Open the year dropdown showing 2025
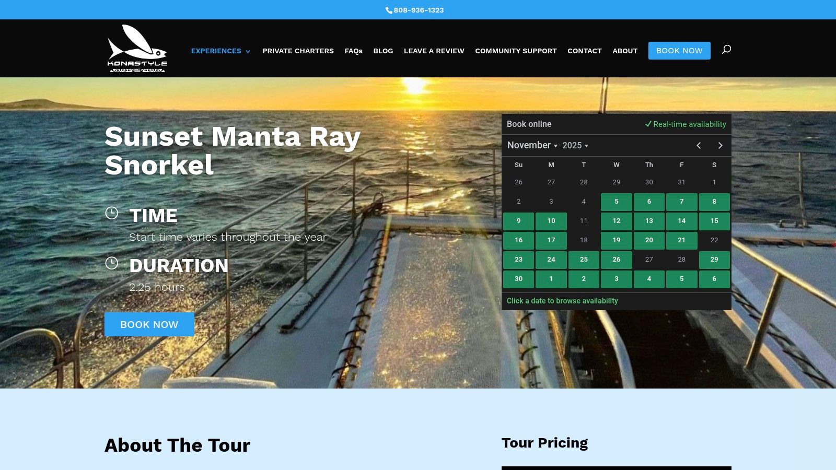 (575, 146)
